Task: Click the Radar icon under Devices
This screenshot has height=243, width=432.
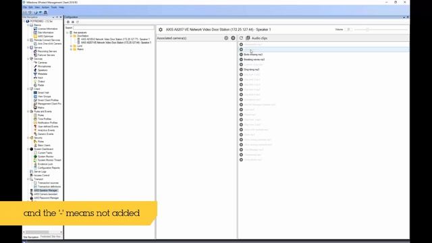Action: click(x=35, y=85)
